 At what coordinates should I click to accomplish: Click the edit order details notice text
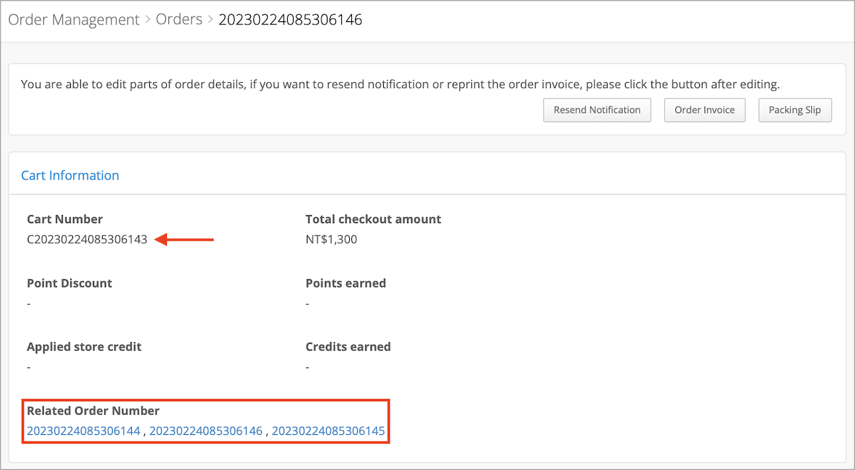tap(400, 85)
